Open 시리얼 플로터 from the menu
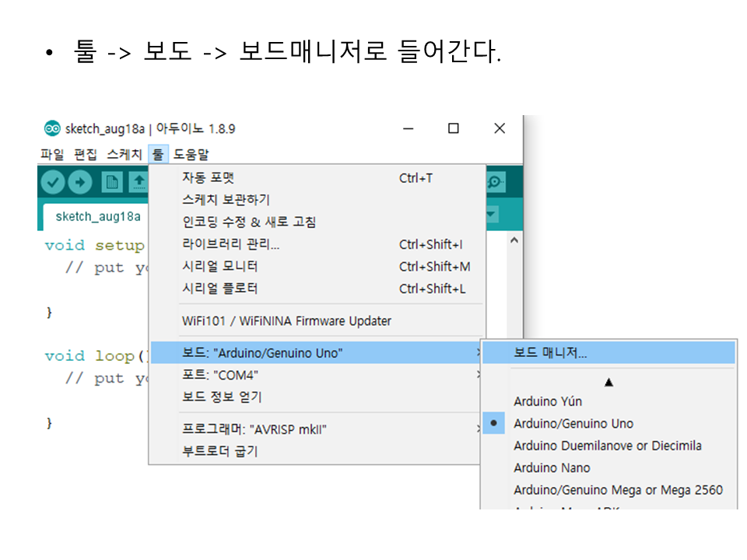Image resolution: width=747 pixels, height=560 pixels. click(317, 289)
